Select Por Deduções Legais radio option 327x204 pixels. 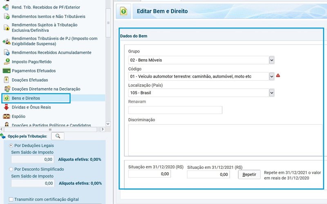point(11,145)
